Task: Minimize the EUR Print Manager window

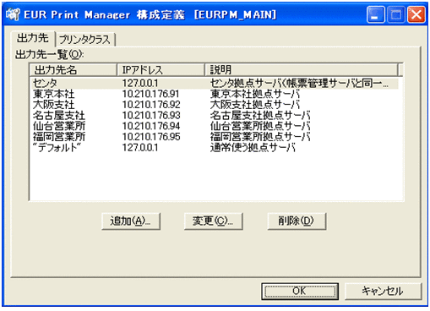Action: 376,14
